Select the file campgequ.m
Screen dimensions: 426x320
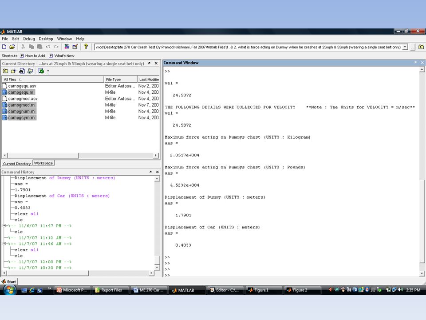pos(21,92)
